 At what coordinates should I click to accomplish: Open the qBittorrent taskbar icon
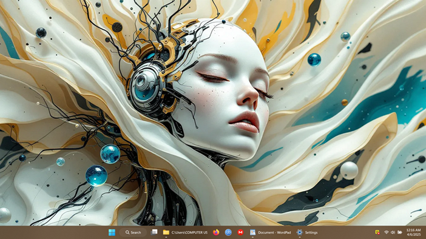point(228,232)
